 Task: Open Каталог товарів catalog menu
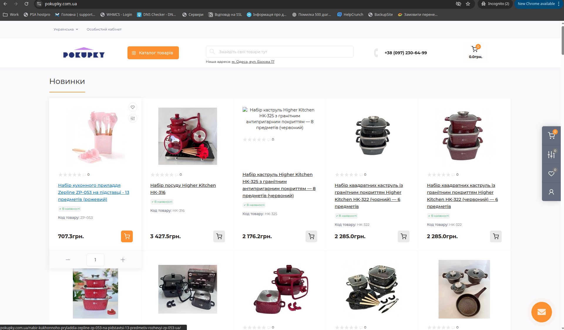(x=153, y=53)
